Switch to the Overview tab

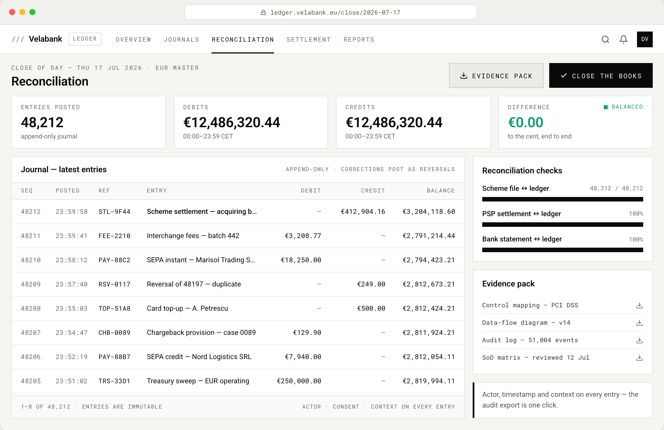pyautogui.click(x=133, y=39)
